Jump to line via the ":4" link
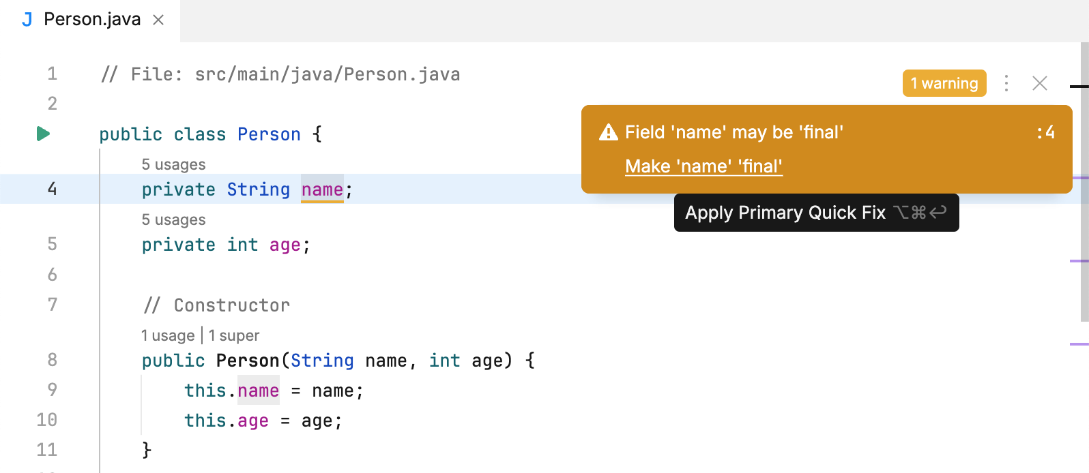Screen dimensions: 1089x473 coord(1045,132)
